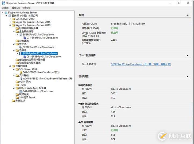Collapse the 文件存储 tree node
This screenshot has height=144, width=194.
pos(14,75)
